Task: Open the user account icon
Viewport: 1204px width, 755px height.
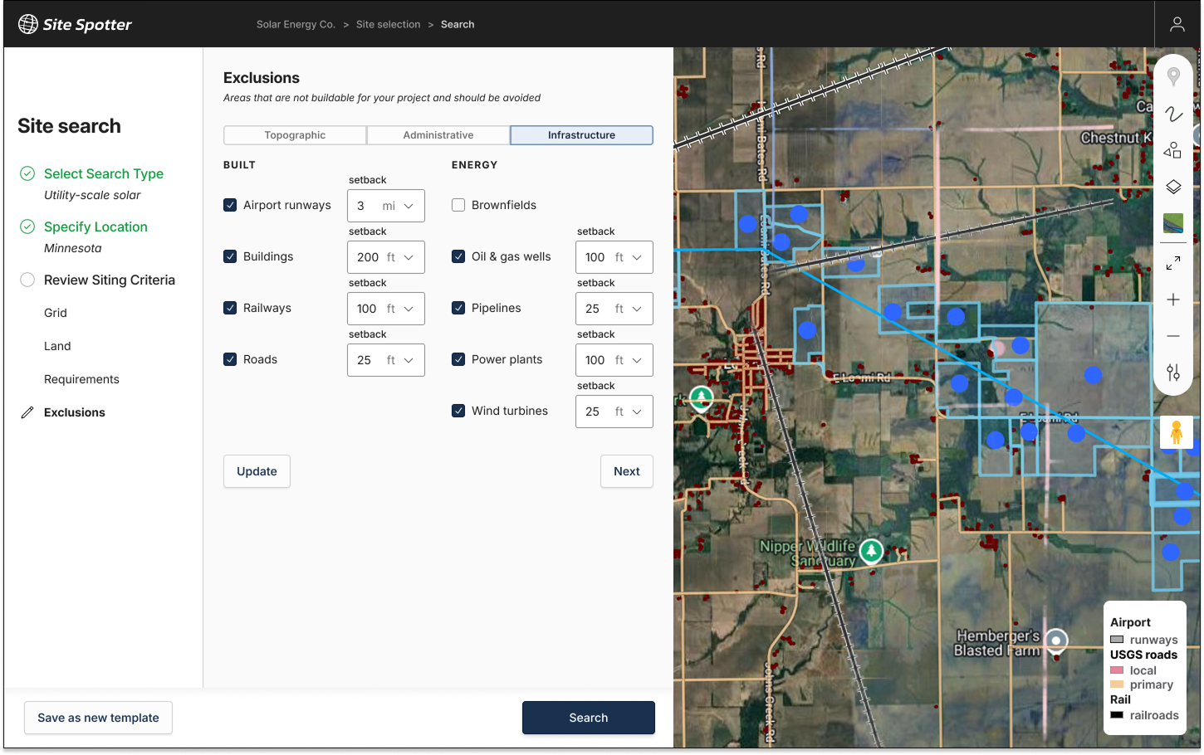Action: 1177,24
